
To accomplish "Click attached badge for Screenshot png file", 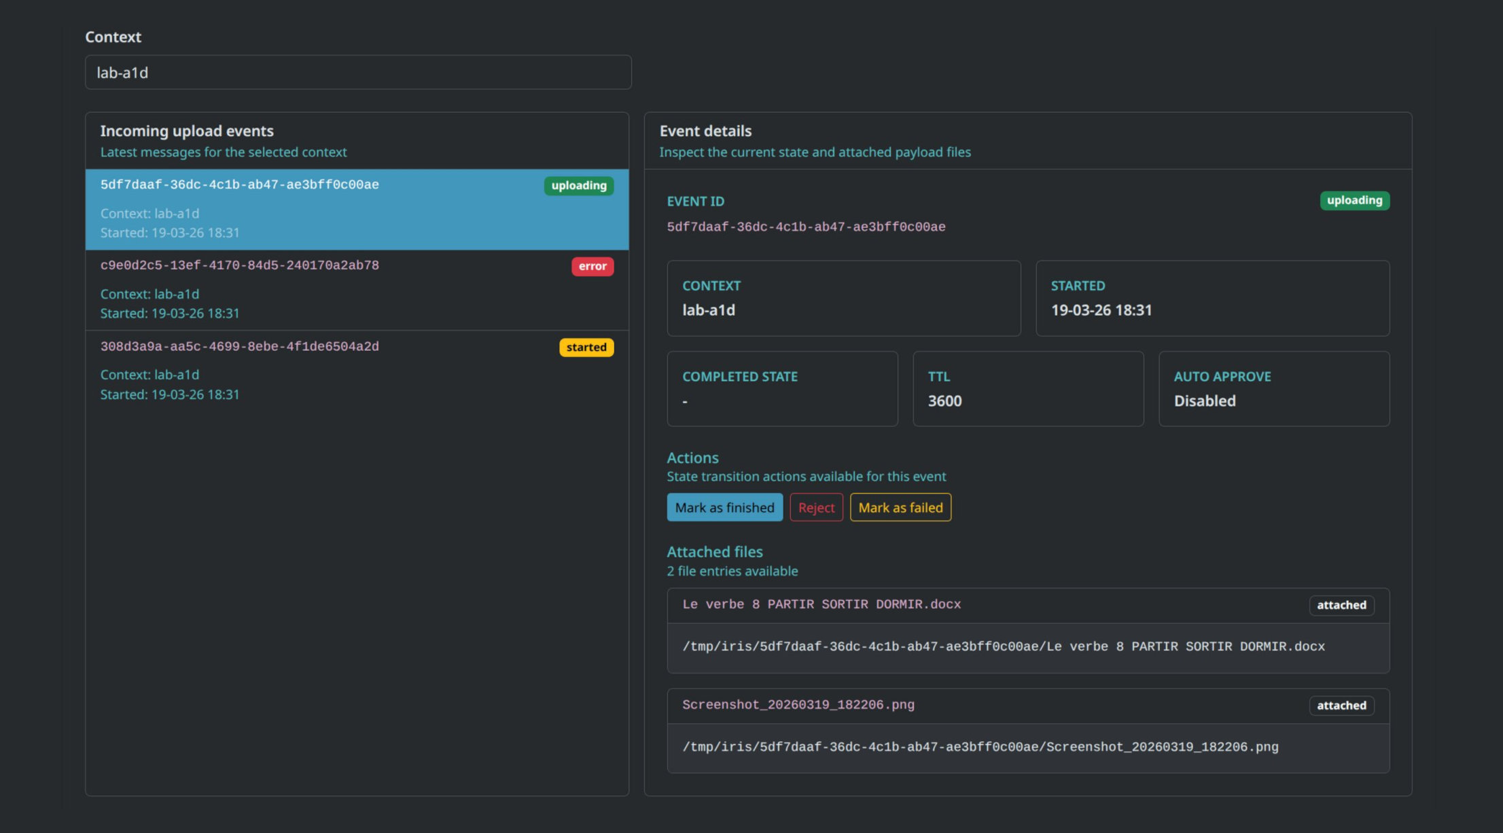I will 1341,706.
